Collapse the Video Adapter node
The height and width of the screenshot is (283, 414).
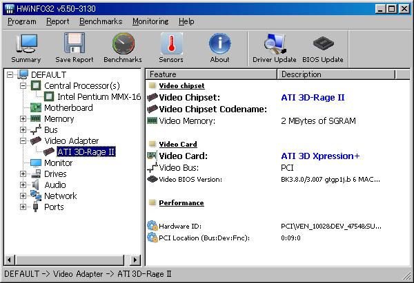(23, 140)
